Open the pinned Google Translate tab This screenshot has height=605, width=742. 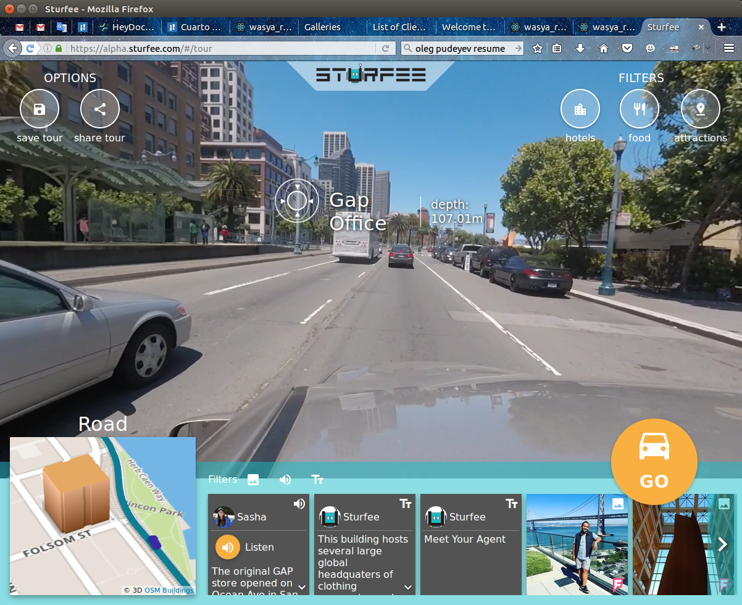pyautogui.click(x=62, y=27)
